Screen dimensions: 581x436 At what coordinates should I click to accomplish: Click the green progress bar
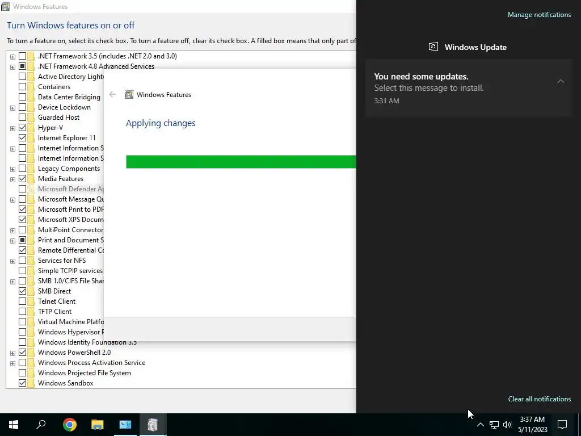point(241,162)
